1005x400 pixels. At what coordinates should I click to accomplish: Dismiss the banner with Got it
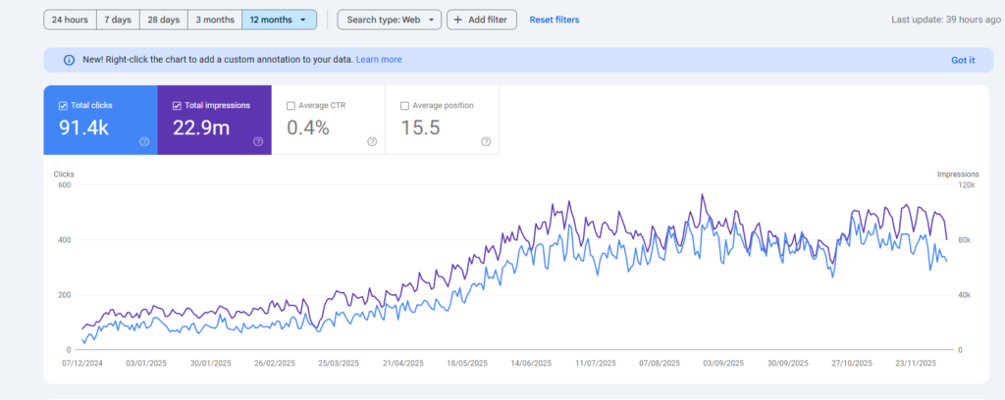pos(963,60)
